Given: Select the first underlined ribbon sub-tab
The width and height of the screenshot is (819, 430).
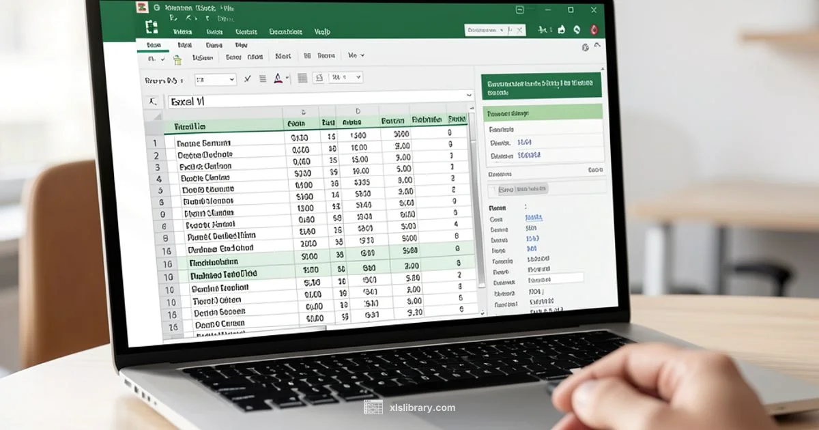Looking at the screenshot, I should (154, 44).
